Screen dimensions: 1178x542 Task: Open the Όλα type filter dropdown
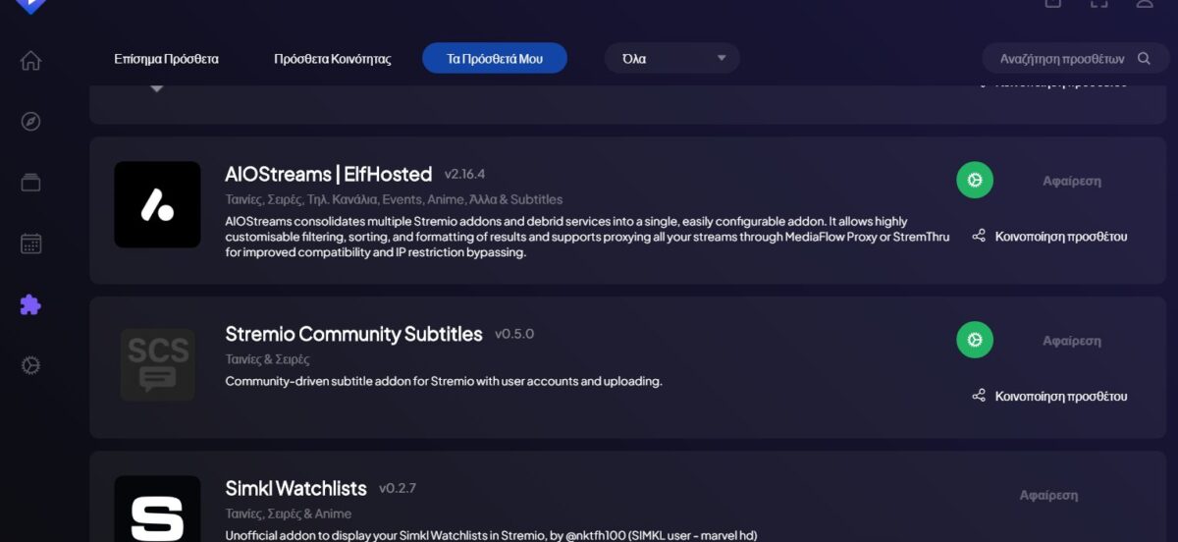[672, 58]
